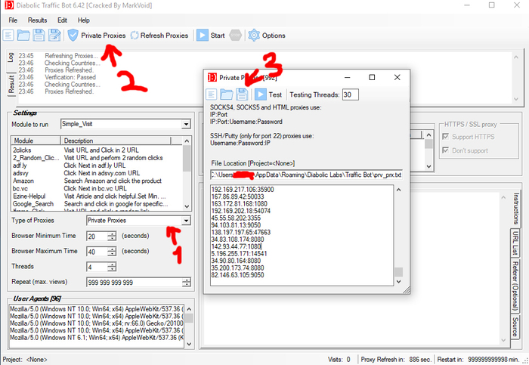Switch to the Result tab
Viewport: 529px width, 365px height.
click(11, 85)
